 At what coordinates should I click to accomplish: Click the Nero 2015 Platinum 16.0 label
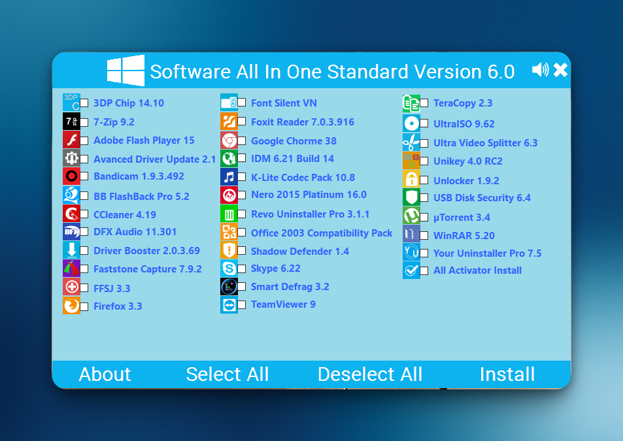309,195
